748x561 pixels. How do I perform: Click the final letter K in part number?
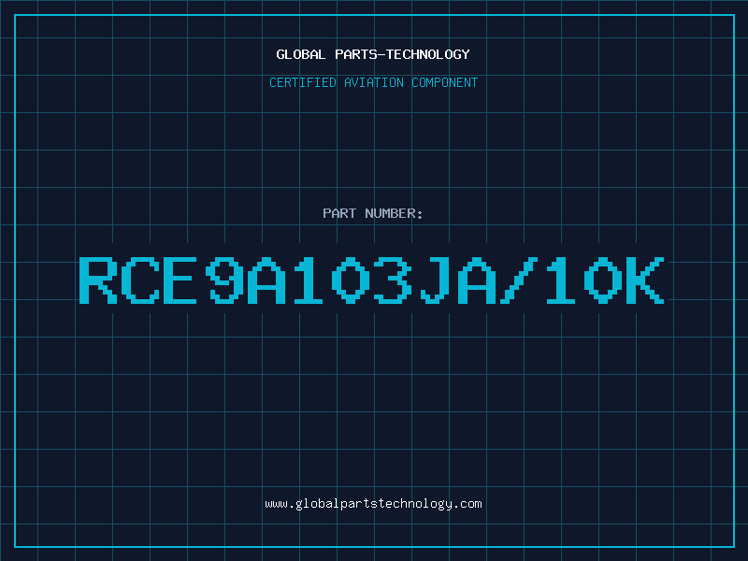645,280
